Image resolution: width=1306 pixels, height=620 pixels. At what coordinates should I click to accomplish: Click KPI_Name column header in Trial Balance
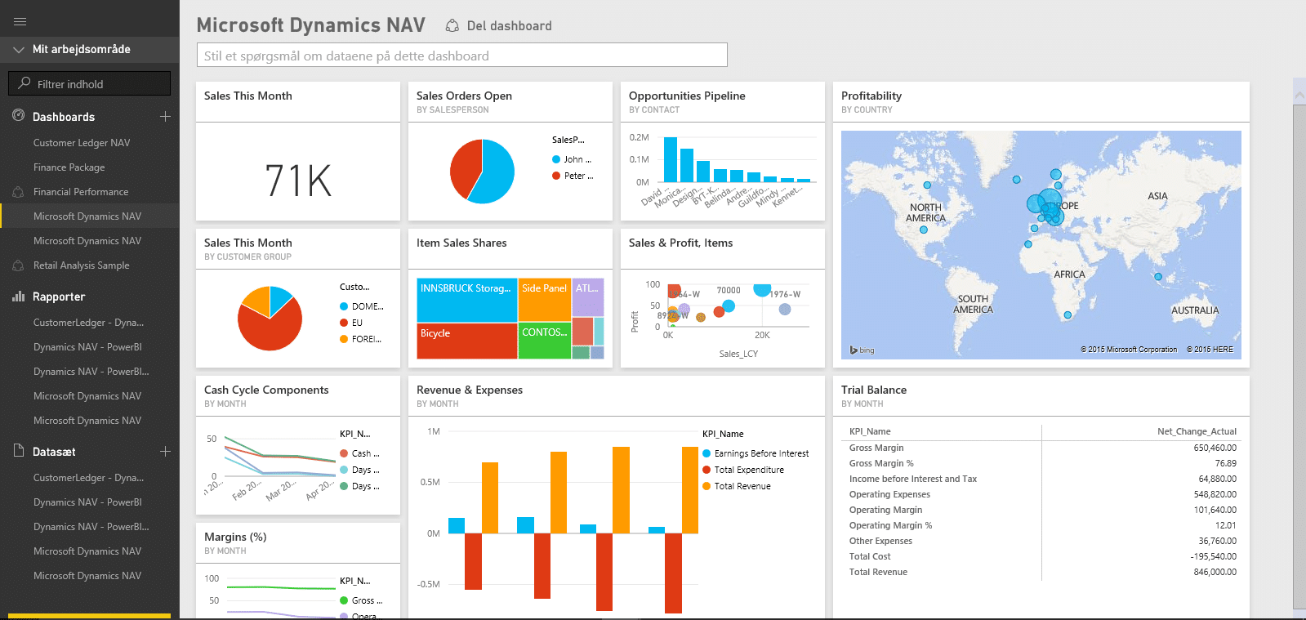coord(870,431)
